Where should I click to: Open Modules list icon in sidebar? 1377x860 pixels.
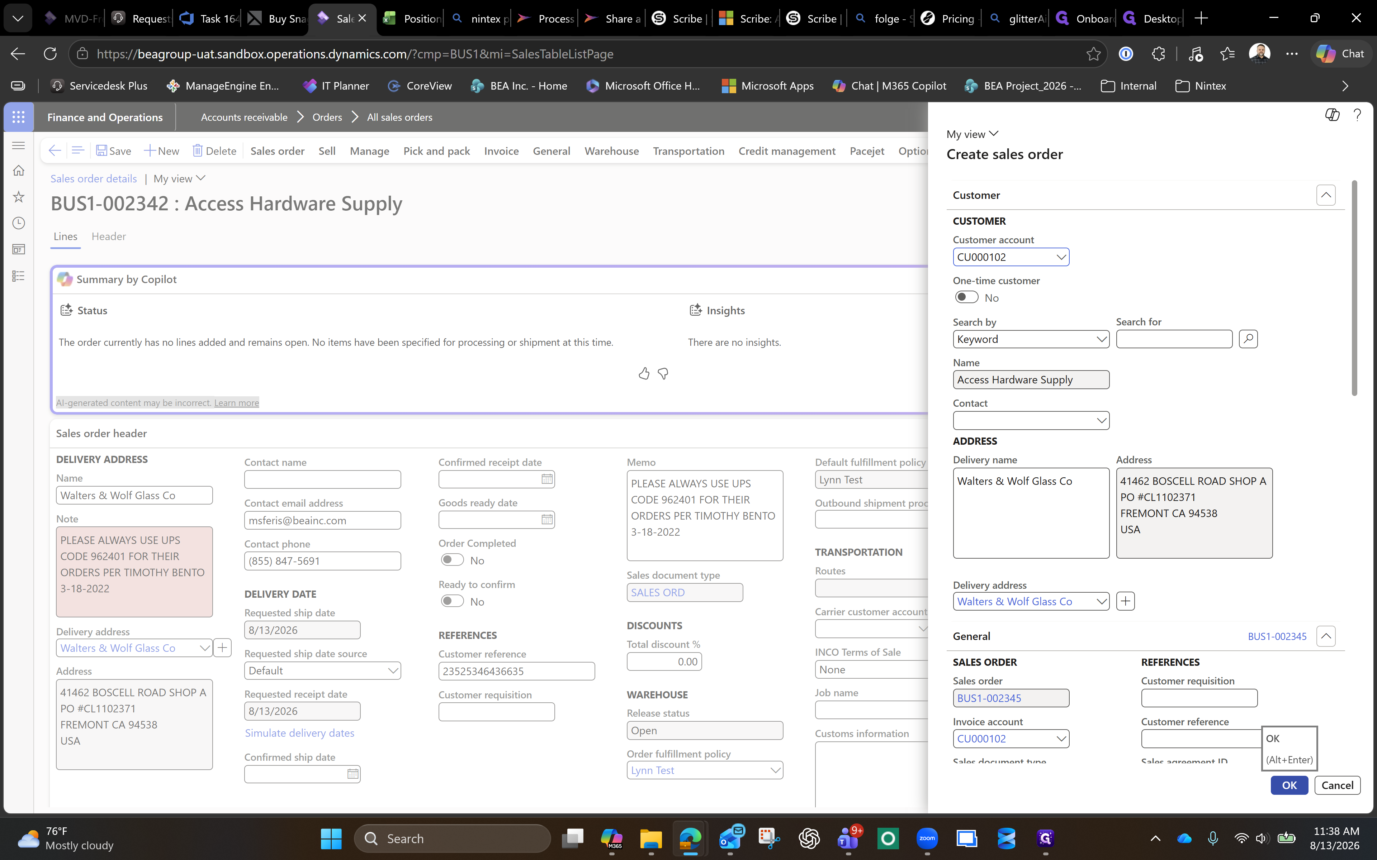tap(18, 276)
